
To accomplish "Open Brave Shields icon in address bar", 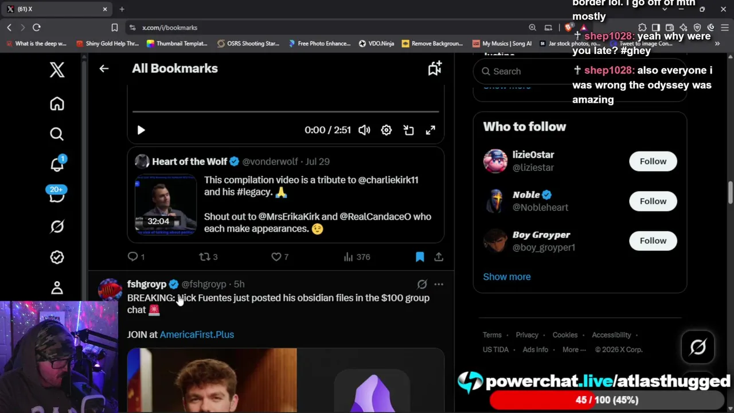I will pyautogui.click(x=568, y=28).
